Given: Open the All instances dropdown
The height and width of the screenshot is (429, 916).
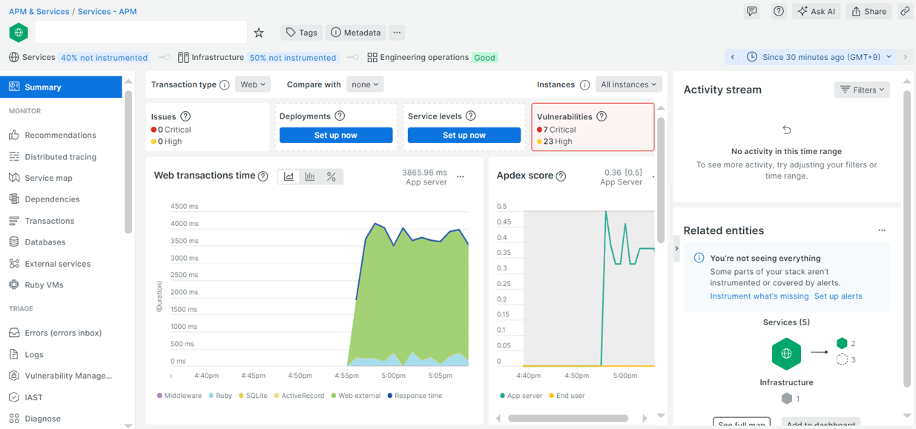Looking at the screenshot, I should pyautogui.click(x=628, y=84).
